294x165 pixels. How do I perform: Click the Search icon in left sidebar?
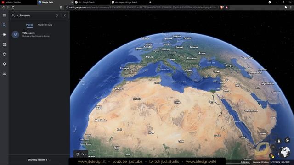[4, 25]
